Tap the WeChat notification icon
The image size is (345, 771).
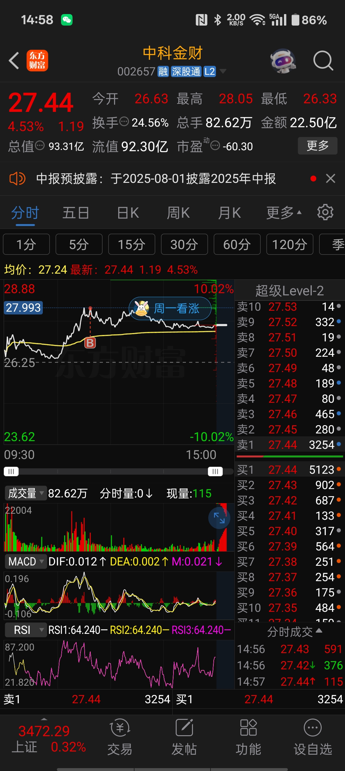(x=67, y=20)
